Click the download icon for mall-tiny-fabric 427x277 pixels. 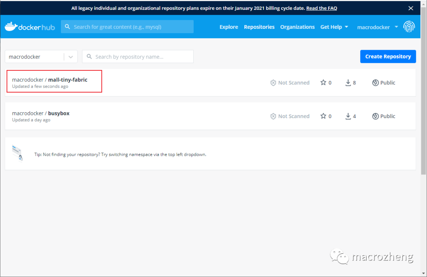348,83
